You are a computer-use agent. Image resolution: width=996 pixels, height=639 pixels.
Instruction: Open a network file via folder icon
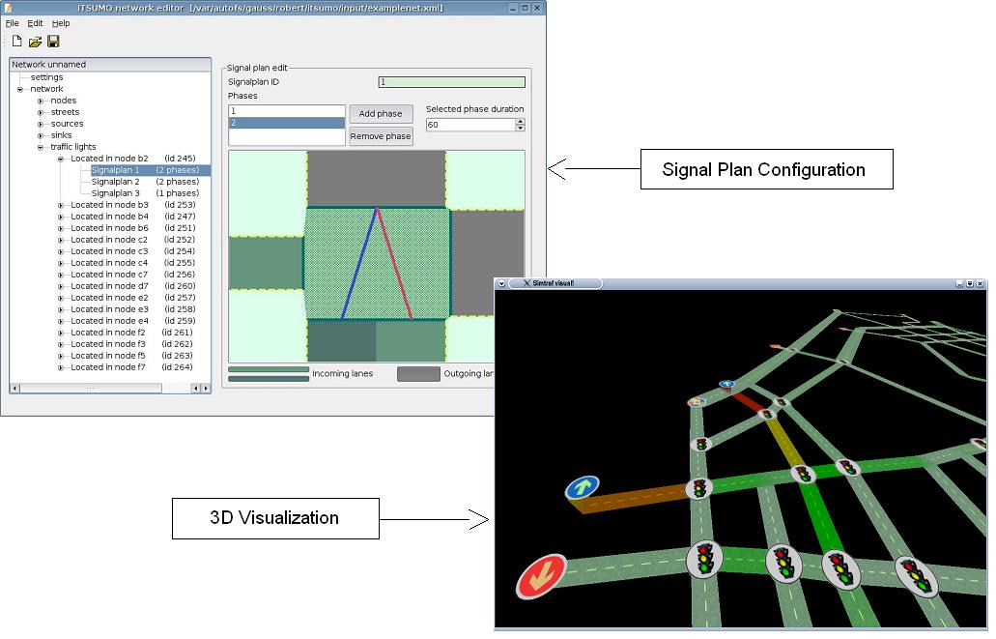35,42
